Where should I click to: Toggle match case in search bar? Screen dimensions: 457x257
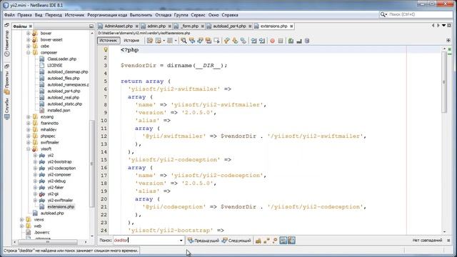[258, 241]
